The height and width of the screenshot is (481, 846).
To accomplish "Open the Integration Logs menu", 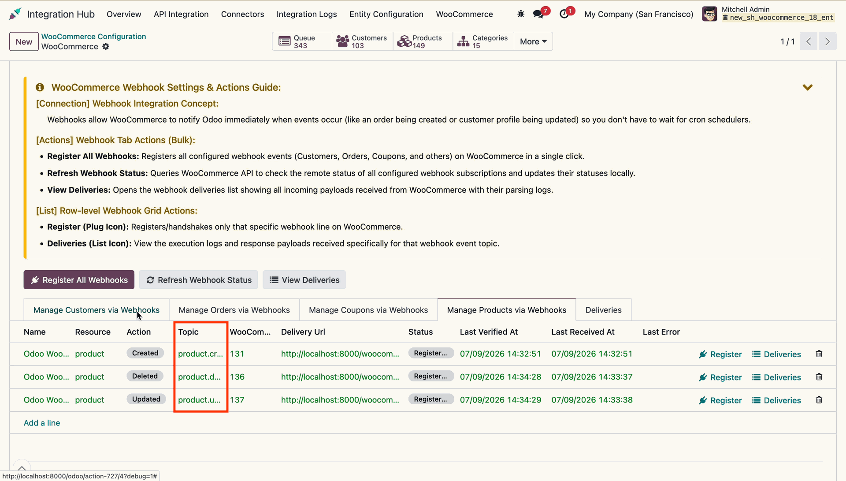I will click(x=307, y=14).
